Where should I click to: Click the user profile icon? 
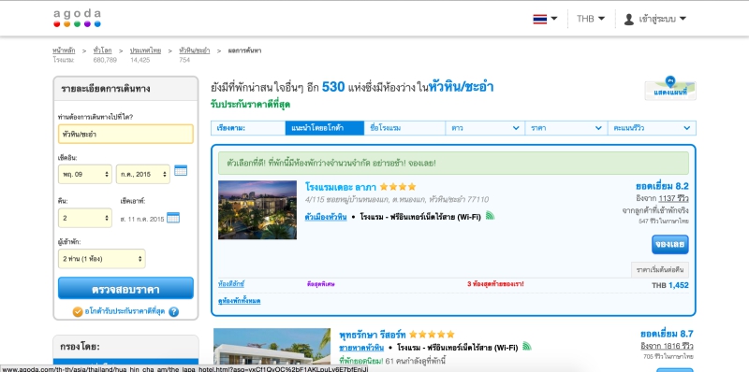tap(628, 19)
